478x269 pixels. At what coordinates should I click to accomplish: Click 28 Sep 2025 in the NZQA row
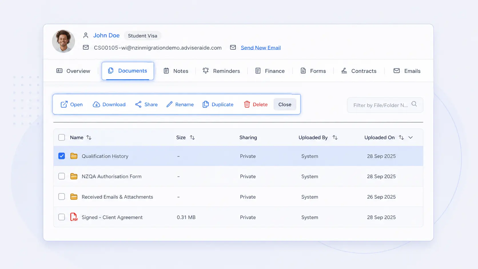381,176
